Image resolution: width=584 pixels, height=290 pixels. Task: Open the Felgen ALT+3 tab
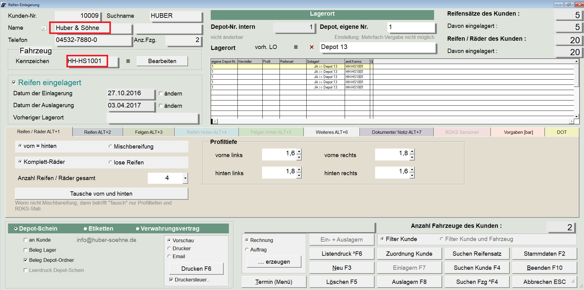149,132
